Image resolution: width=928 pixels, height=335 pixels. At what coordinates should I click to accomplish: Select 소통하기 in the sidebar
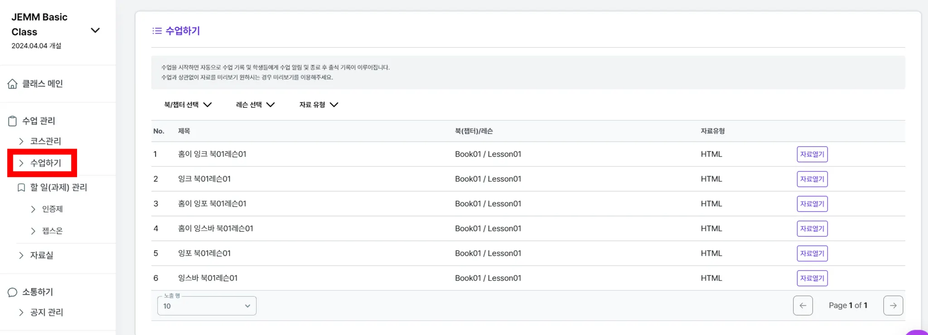click(x=38, y=292)
